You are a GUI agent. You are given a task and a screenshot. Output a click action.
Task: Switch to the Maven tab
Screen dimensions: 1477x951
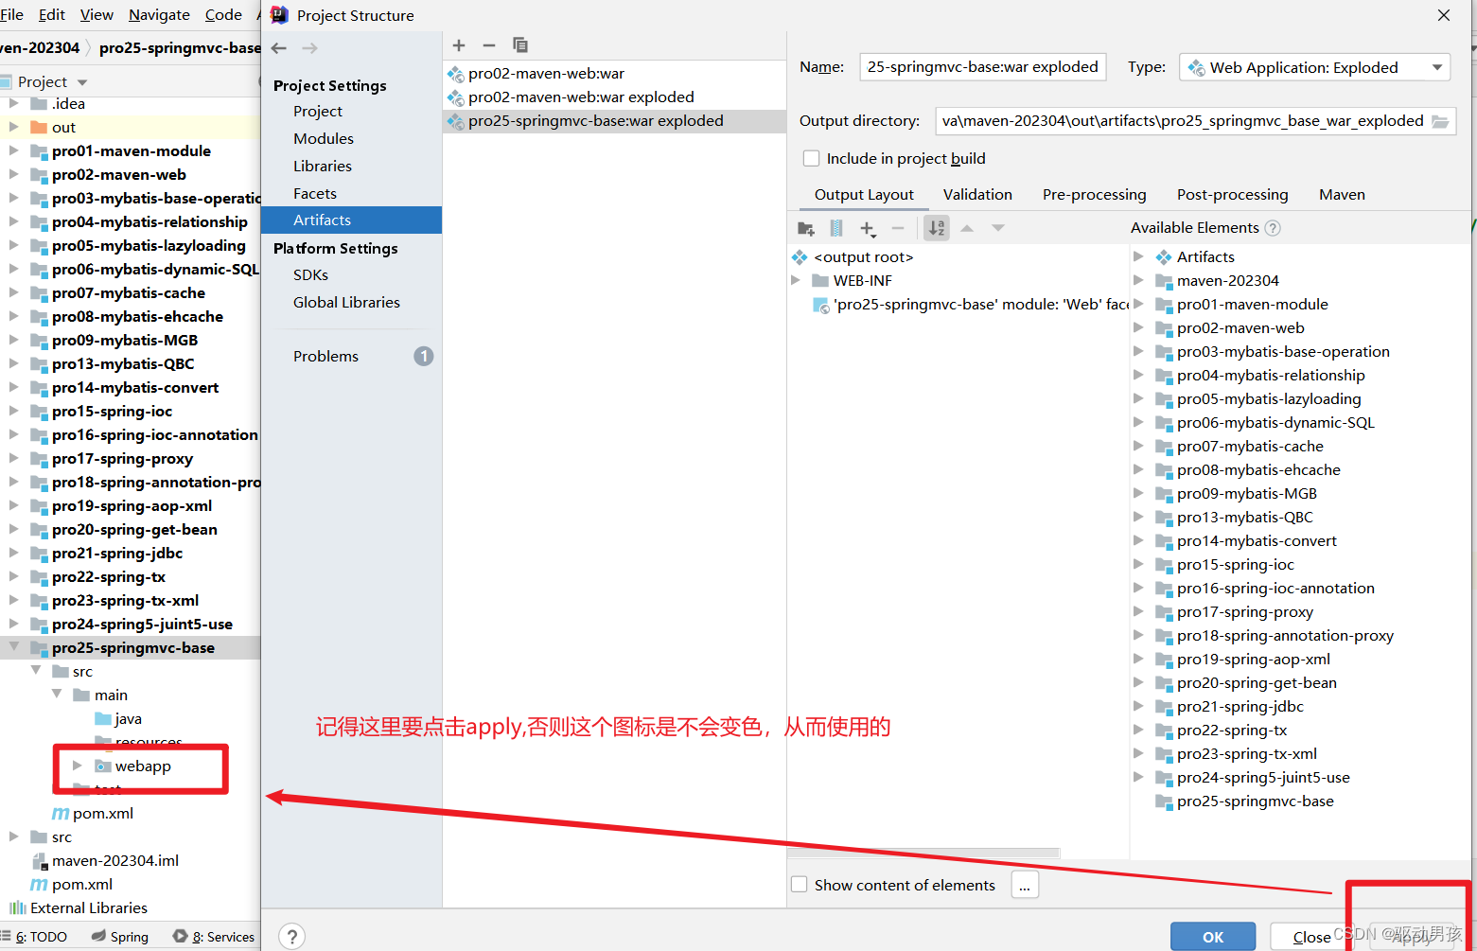click(x=1342, y=194)
